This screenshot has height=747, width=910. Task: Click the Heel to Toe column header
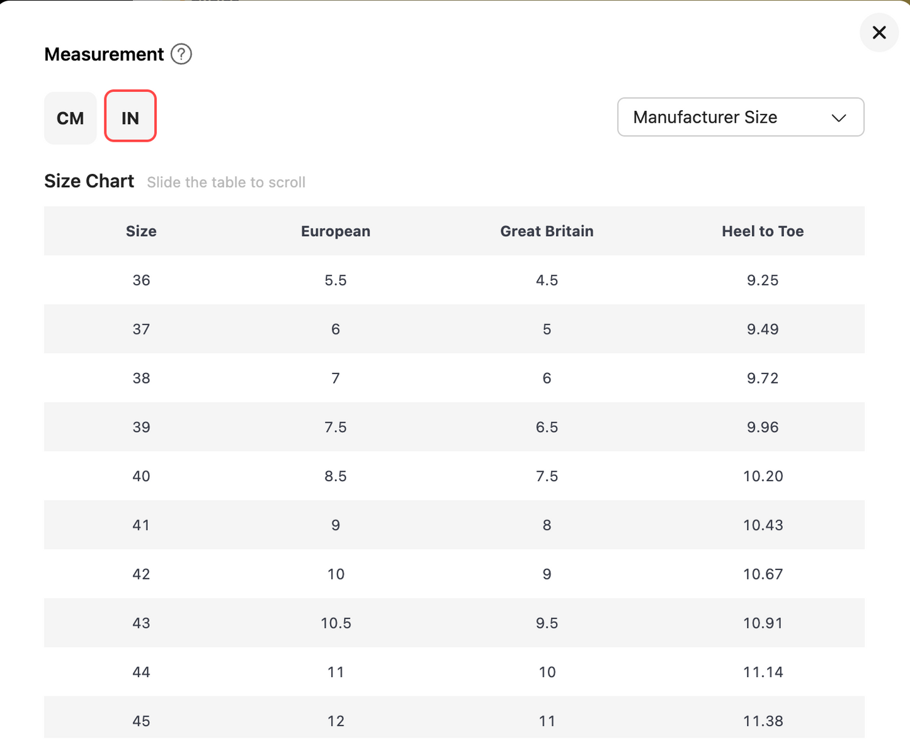pyautogui.click(x=762, y=231)
